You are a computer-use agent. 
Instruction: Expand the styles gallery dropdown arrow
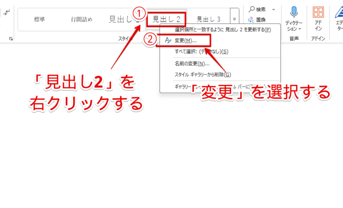point(235,19)
